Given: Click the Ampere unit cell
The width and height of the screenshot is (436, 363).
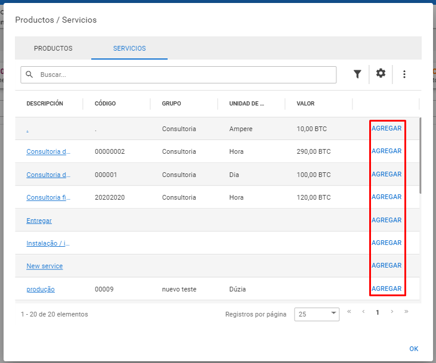Looking at the screenshot, I should (x=241, y=129).
